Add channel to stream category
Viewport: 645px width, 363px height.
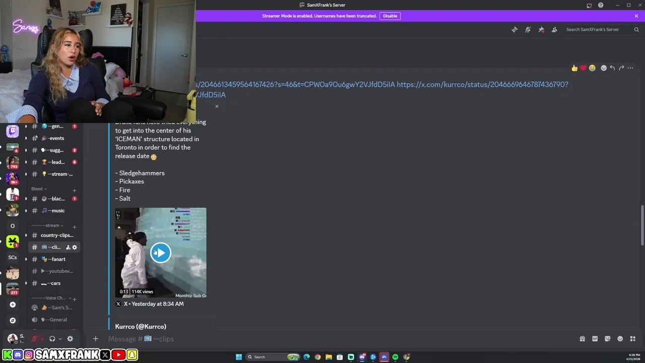pyautogui.click(x=75, y=227)
